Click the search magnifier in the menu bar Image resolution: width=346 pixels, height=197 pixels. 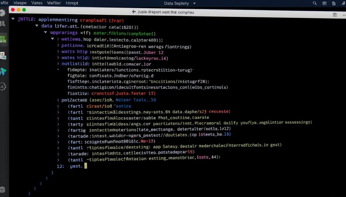314,3
